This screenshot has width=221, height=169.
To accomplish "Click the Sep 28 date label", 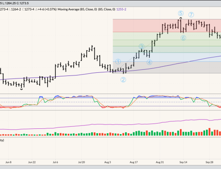I will click(210, 162).
